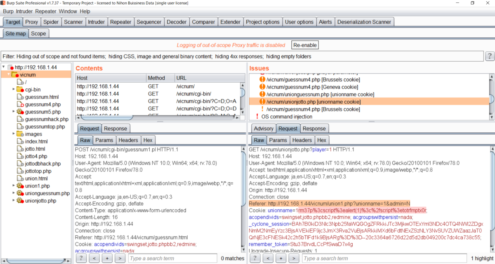Click the gear file icon for guessnum5.php
Viewport: 495px width, 264px height.
coord(20,112)
